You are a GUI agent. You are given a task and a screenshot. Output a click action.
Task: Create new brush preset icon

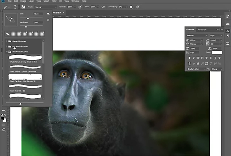coord(48,20)
